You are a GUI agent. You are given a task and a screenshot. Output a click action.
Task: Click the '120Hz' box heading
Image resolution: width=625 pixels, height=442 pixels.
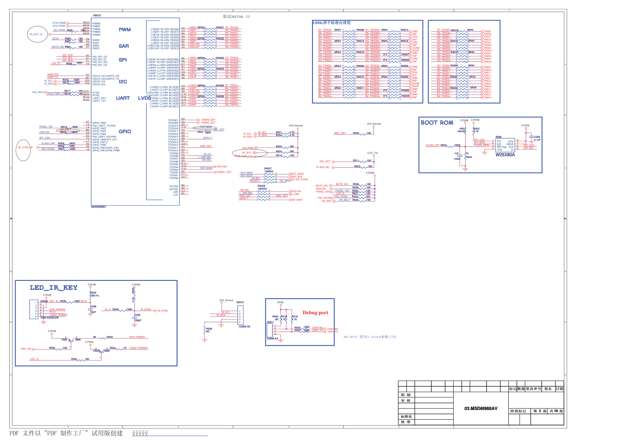[331, 23]
